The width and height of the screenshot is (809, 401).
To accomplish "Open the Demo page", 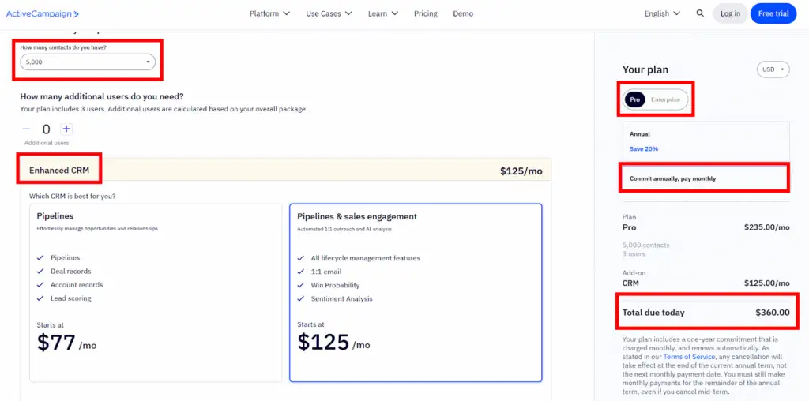I will (x=463, y=14).
